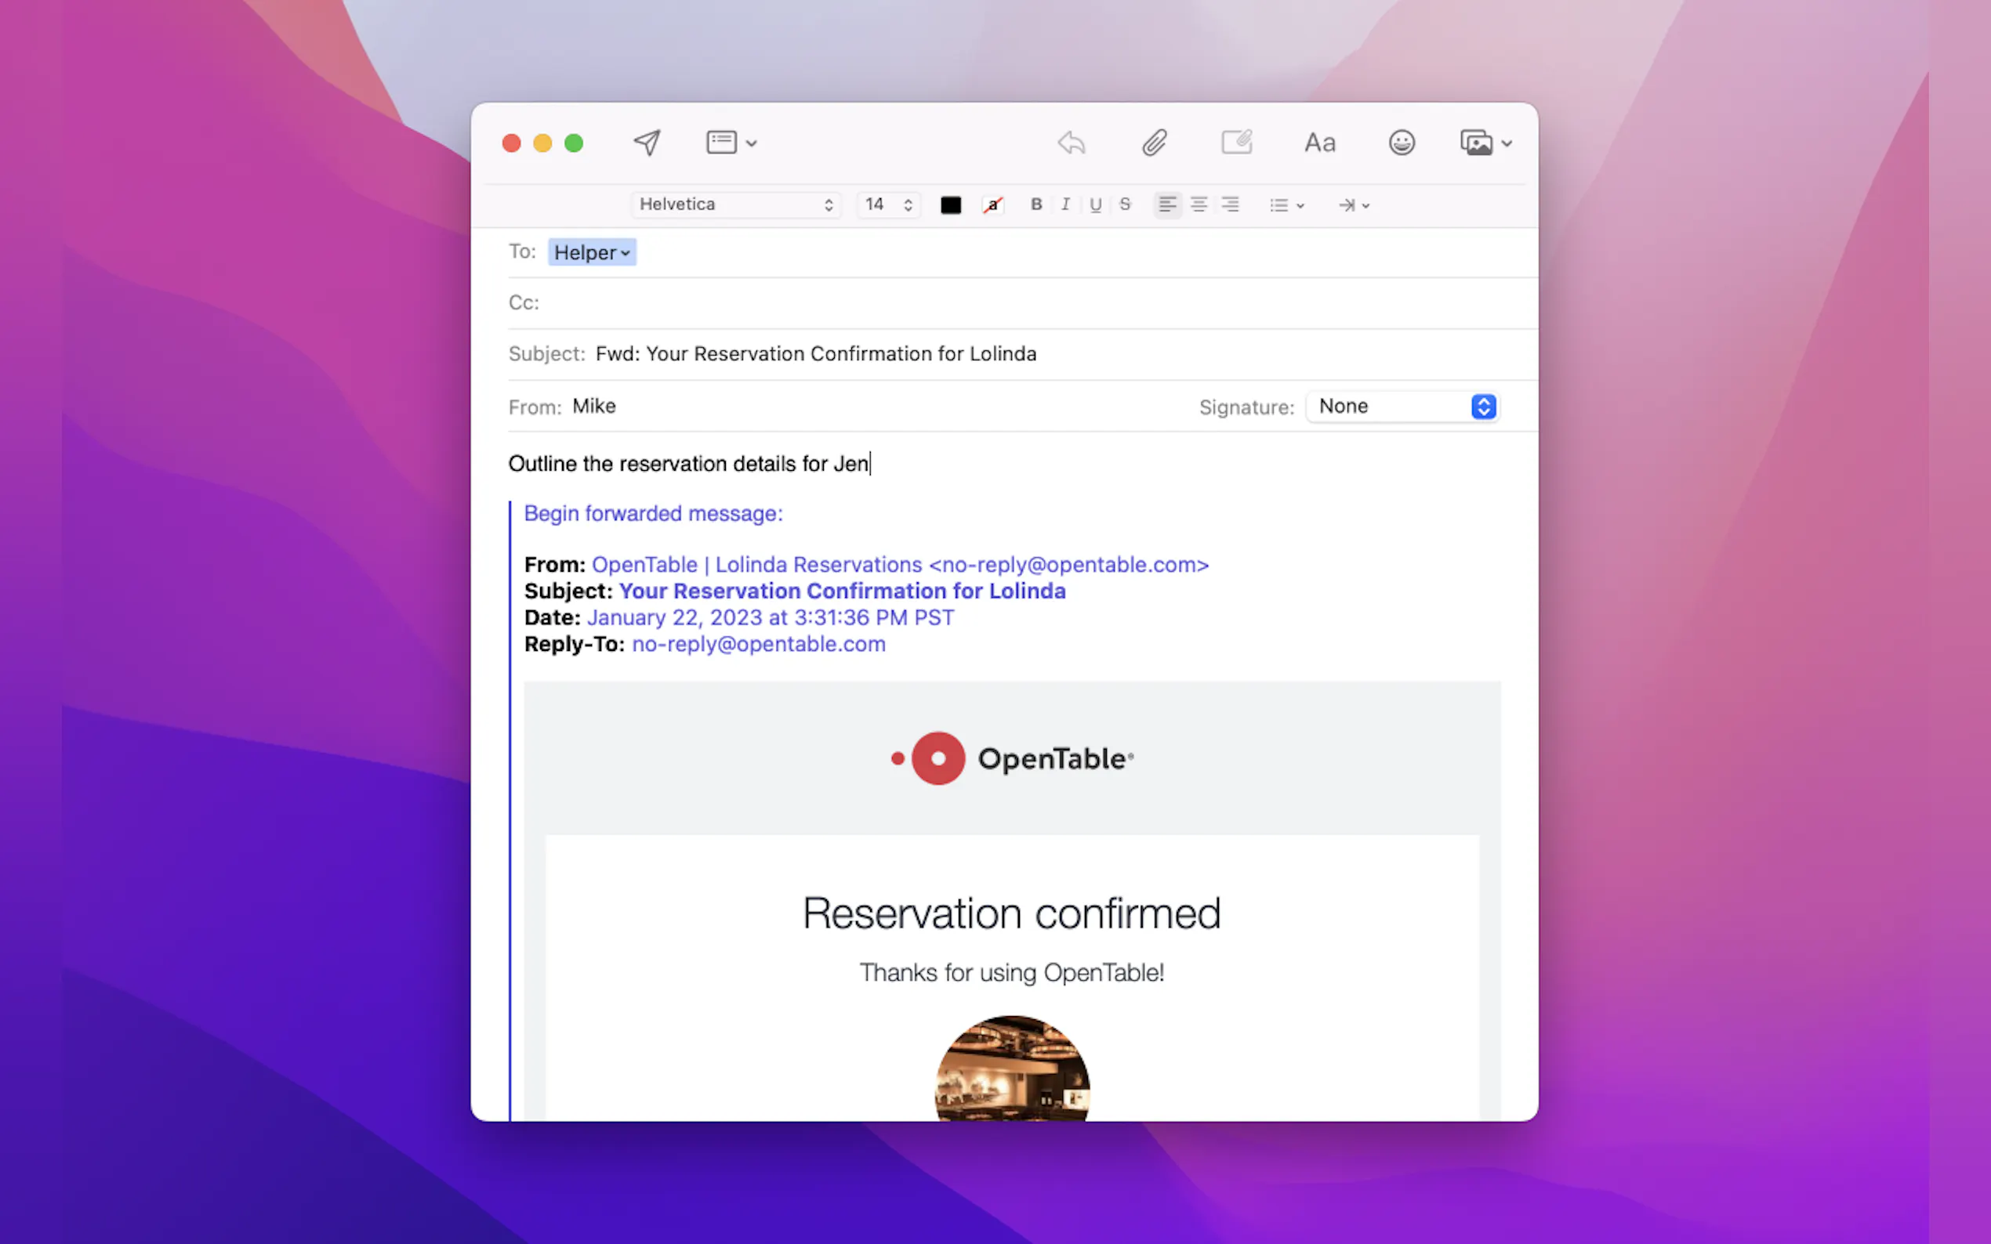Click the send message paper plane icon
Image resolution: width=1991 pixels, height=1244 pixels.
coord(647,143)
